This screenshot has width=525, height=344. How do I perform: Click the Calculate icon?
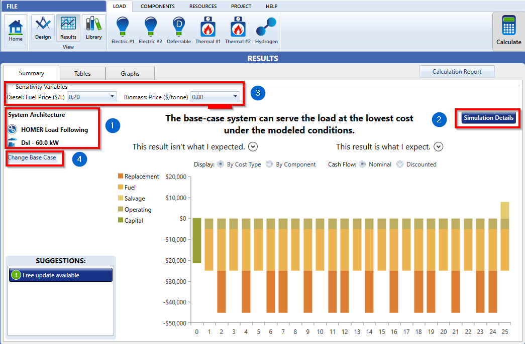click(508, 30)
